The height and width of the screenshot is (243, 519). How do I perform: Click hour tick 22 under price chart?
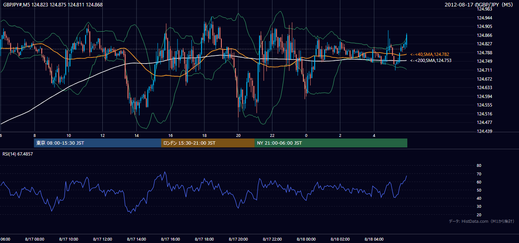(x=272, y=135)
